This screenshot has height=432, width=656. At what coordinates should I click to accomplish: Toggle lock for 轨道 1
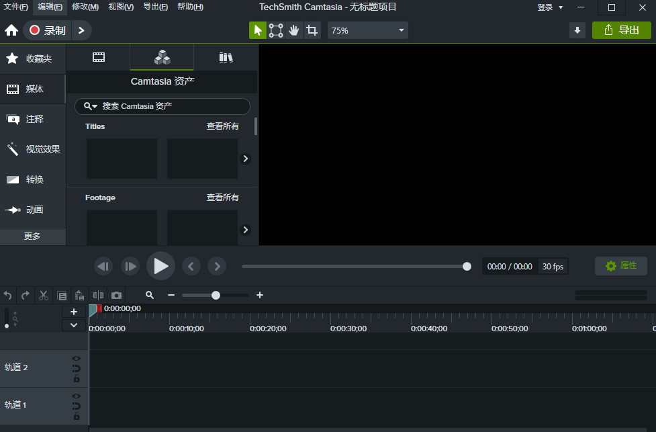coord(77,416)
